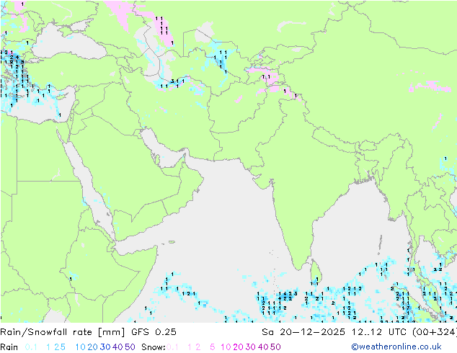The image size is (457, 353).
Task: Pick the Snow 5 legend value
Action: (x=213, y=347)
